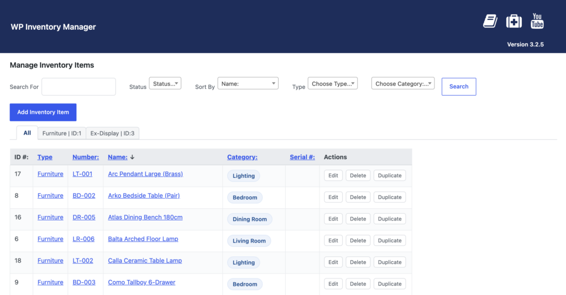Sort by the Category column header
The height and width of the screenshot is (295, 566).
tap(242, 157)
